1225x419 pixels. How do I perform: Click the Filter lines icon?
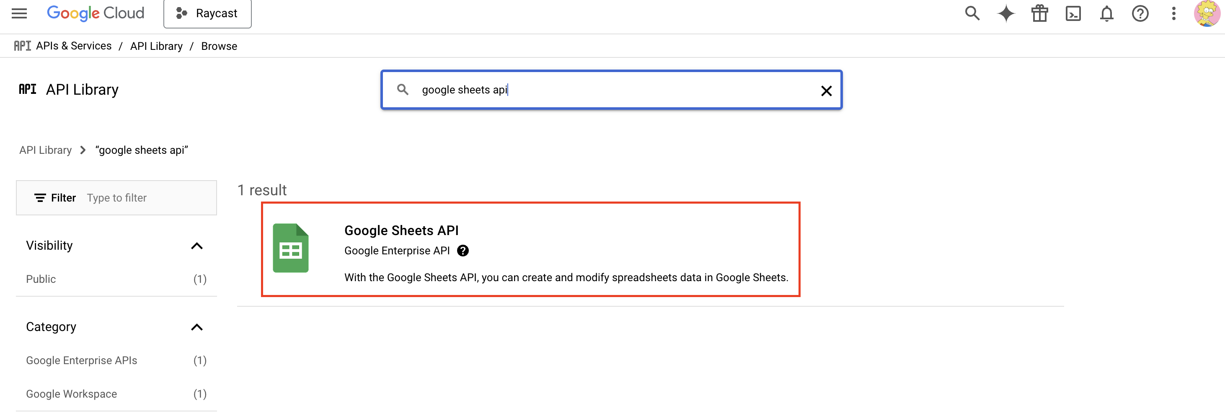(x=40, y=197)
